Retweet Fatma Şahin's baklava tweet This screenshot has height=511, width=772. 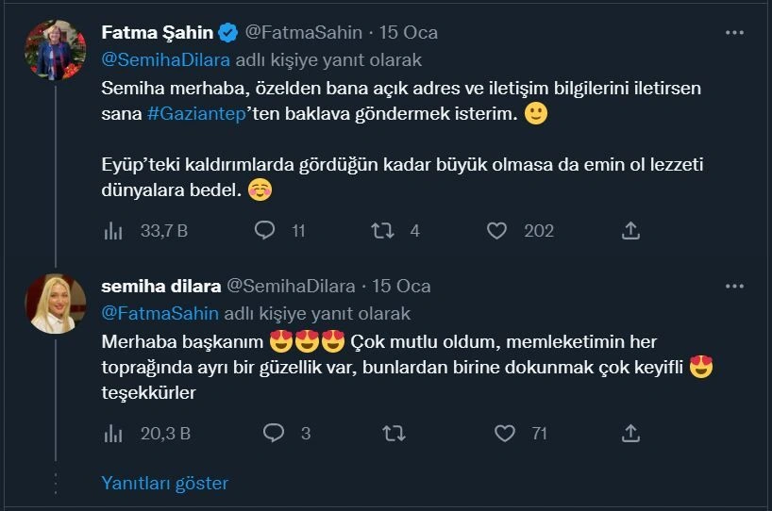[x=382, y=230]
